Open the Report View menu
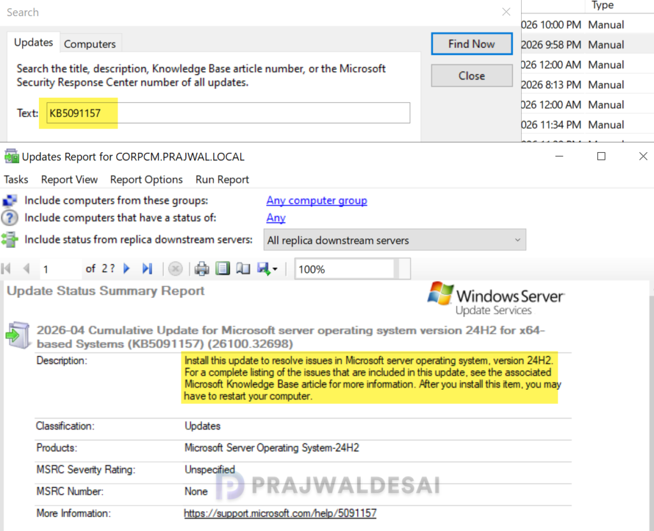This screenshot has height=531, width=654. 69,180
